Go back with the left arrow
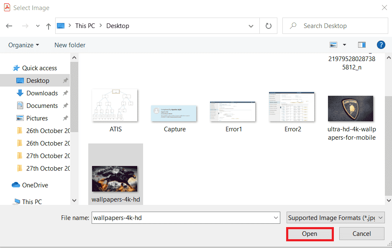Screen dimensions: 392x248 click(x=9, y=26)
